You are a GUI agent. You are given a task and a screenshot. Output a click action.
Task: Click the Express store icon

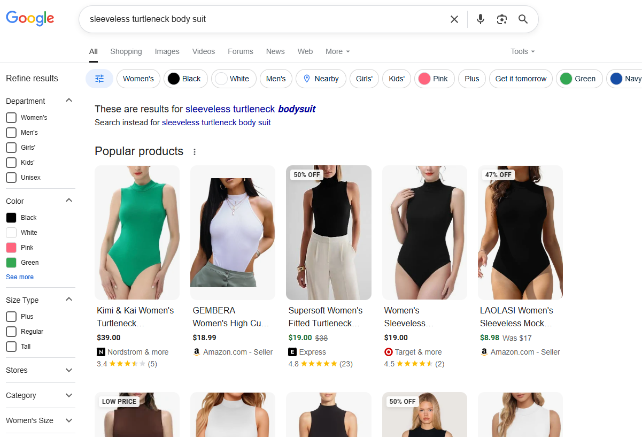point(292,352)
